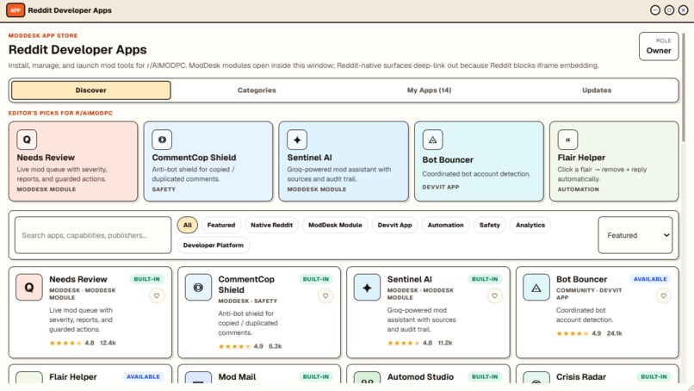Favorite CommentCop Shield with heart icon
The width and height of the screenshot is (694, 391).
pyautogui.click(x=325, y=295)
